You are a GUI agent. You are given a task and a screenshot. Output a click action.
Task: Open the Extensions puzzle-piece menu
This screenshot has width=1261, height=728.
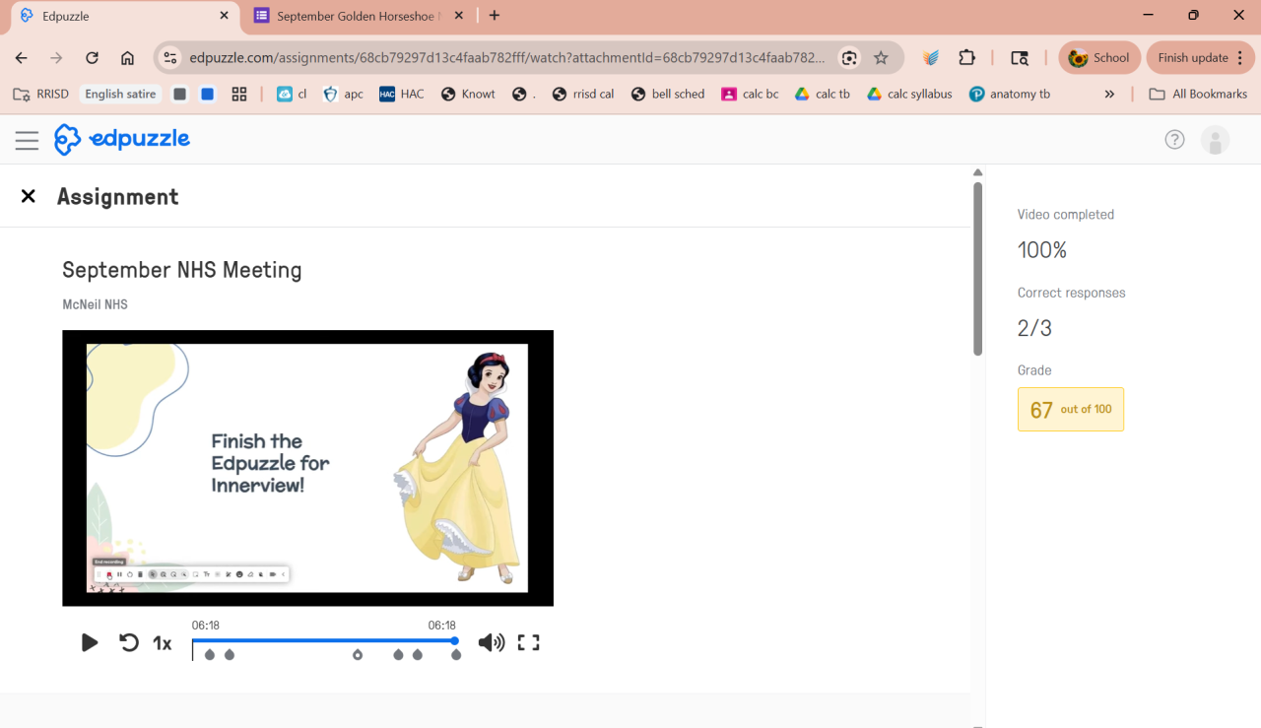(966, 58)
